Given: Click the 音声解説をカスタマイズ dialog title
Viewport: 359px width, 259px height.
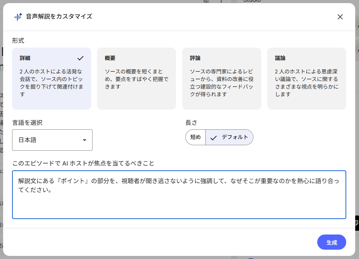Looking at the screenshot, I should (x=59, y=17).
